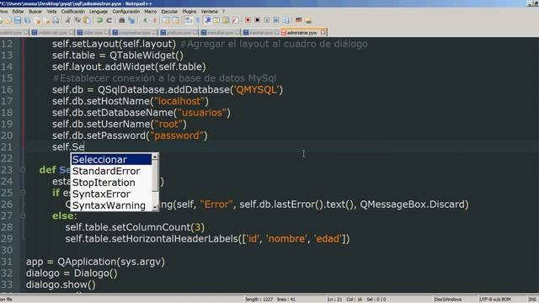Viewport: 539px width, 303px height.
Task: Click Dos\Windows in the status bar
Action: coord(448,300)
